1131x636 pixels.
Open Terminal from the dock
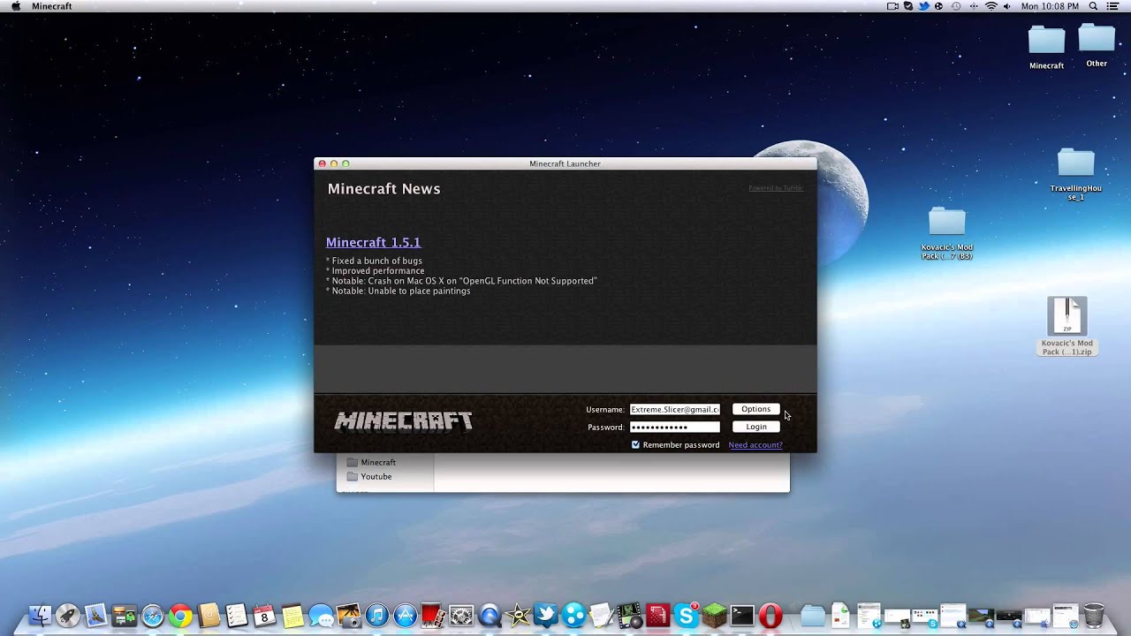742,616
